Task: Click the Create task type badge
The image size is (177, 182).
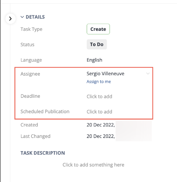Action: pyautogui.click(x=98, y=29)
